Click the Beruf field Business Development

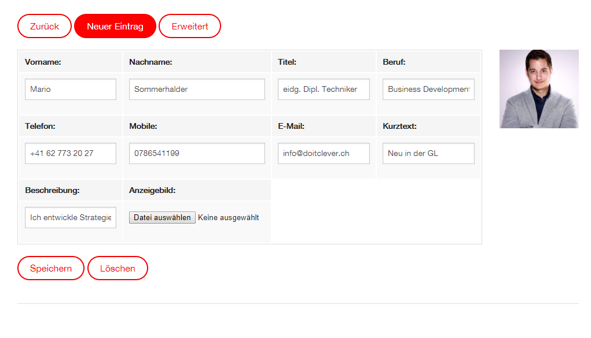tap(428, 89)
